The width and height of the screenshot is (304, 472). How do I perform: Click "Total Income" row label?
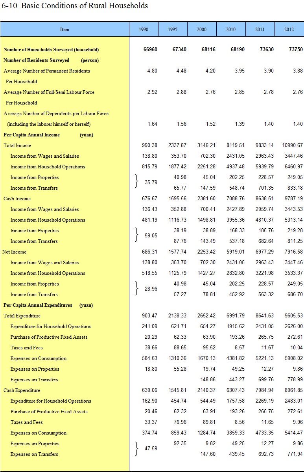(17, 146)
